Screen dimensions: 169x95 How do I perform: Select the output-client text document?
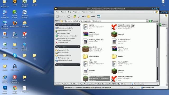(x=86, y=64)
